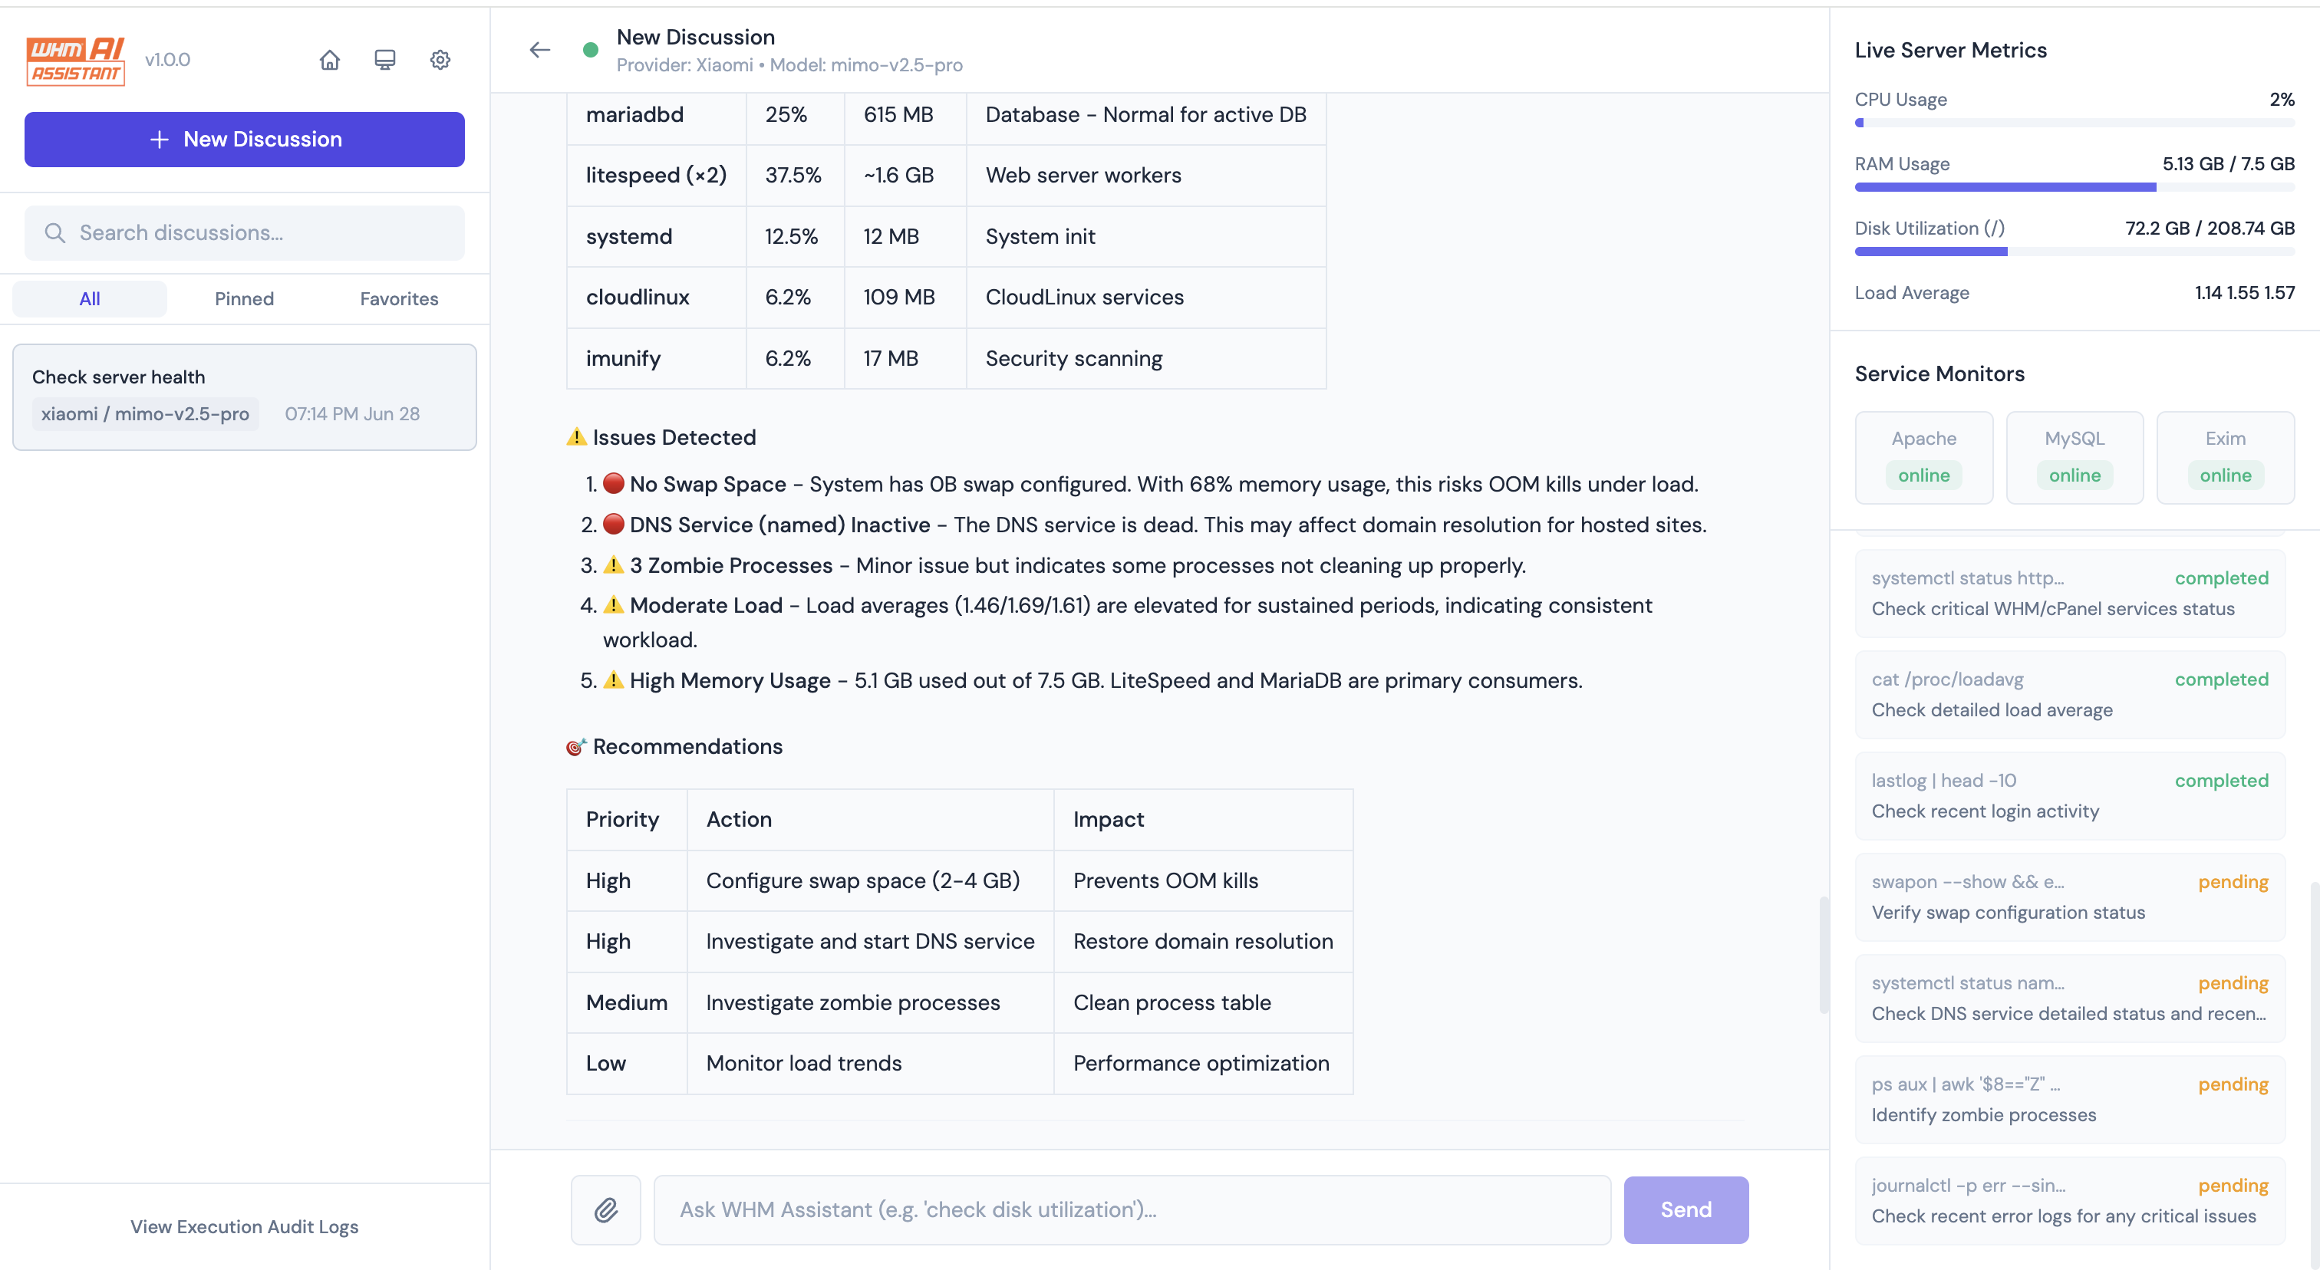2320x1270 pixels.
Task: Click the green status dot beside New Discussion
Action: 591,50
